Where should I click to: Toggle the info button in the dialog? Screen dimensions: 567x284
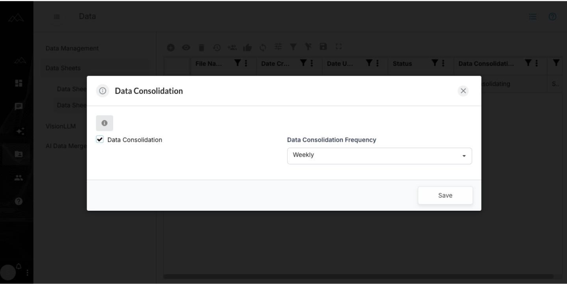(104, 123)
